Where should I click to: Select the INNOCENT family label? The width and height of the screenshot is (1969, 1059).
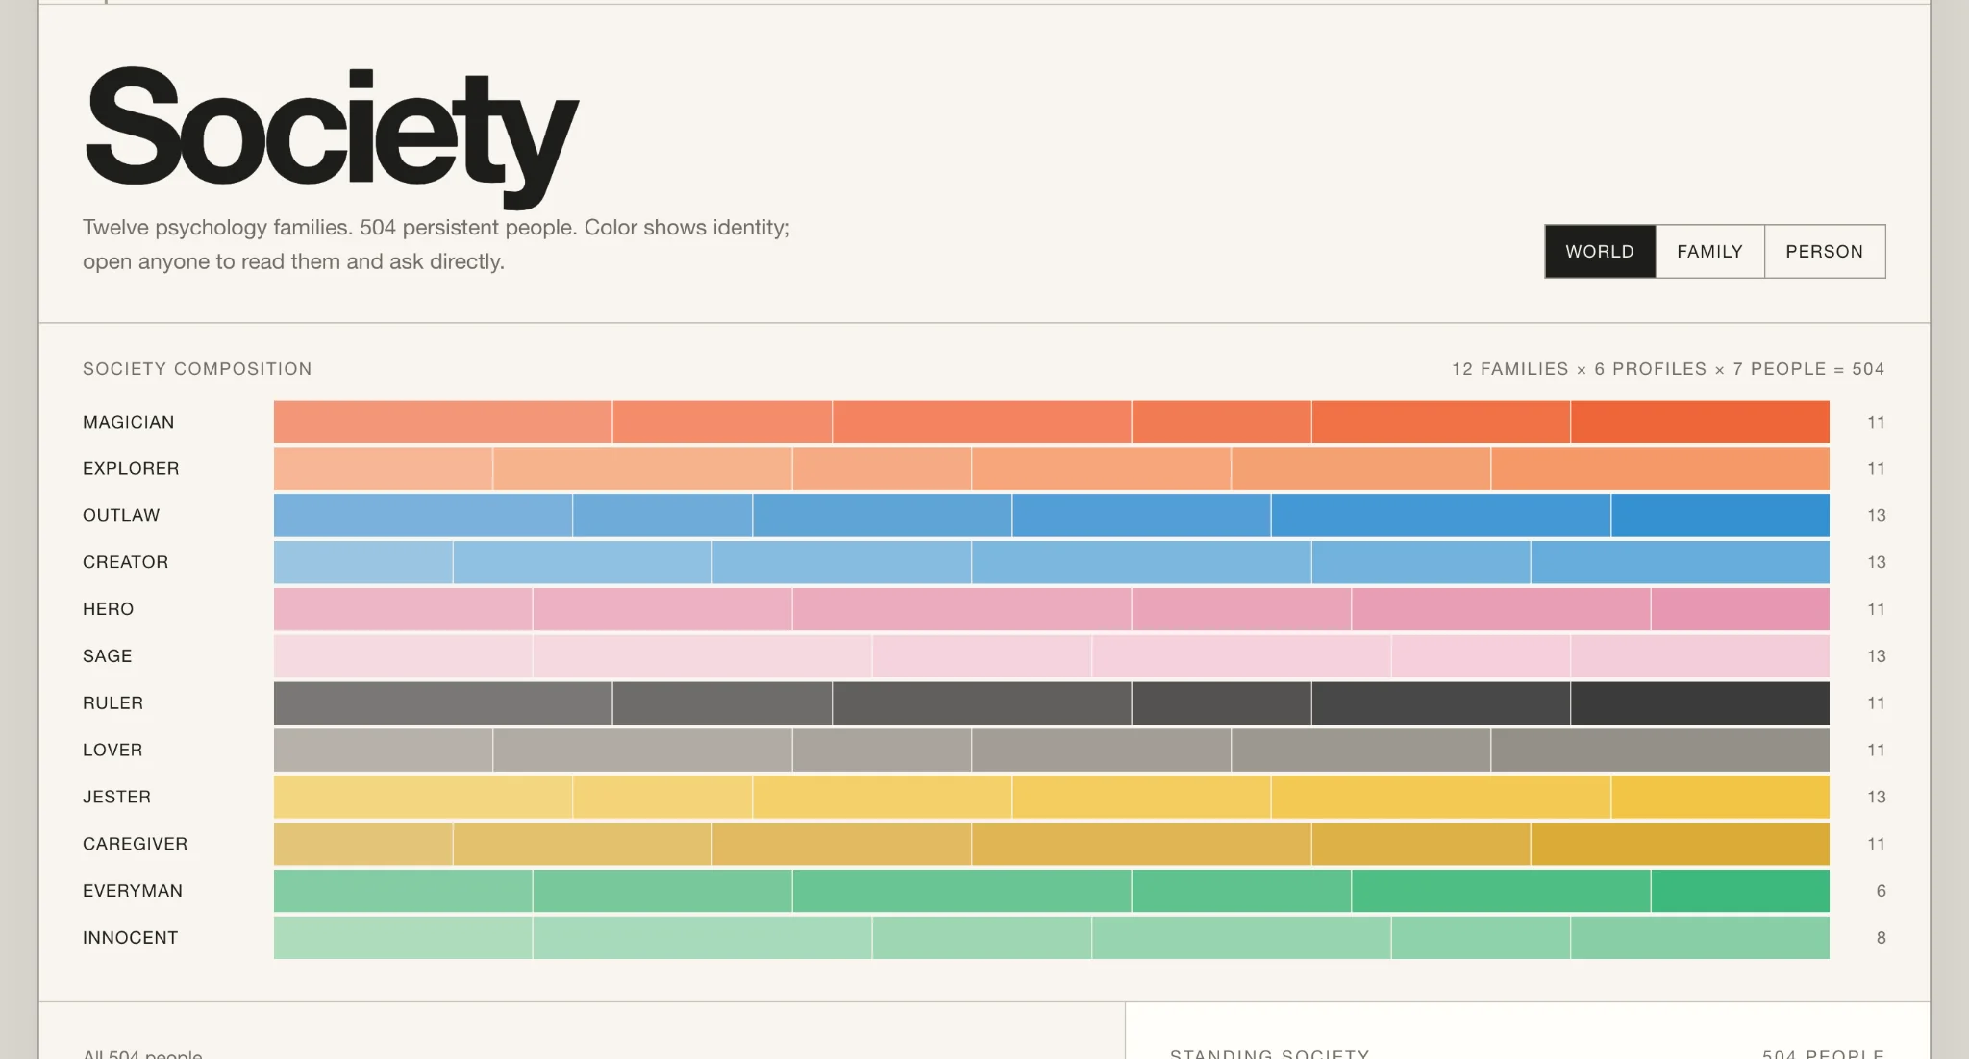click(131, 937)
